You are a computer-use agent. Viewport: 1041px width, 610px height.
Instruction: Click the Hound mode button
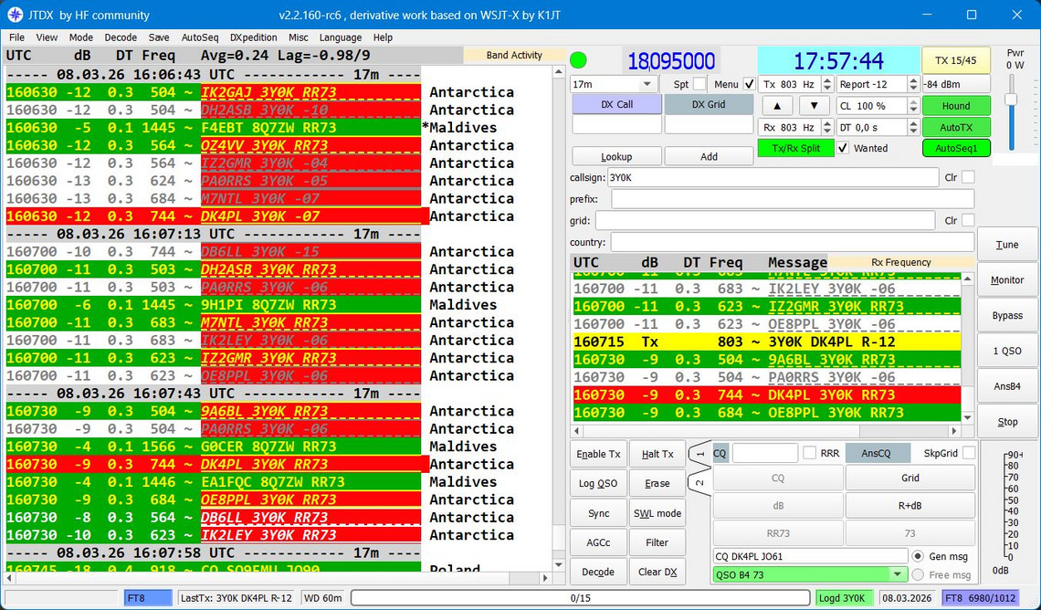(955, 106)
